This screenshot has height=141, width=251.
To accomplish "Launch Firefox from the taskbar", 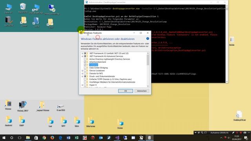I will tap(52, 137).
